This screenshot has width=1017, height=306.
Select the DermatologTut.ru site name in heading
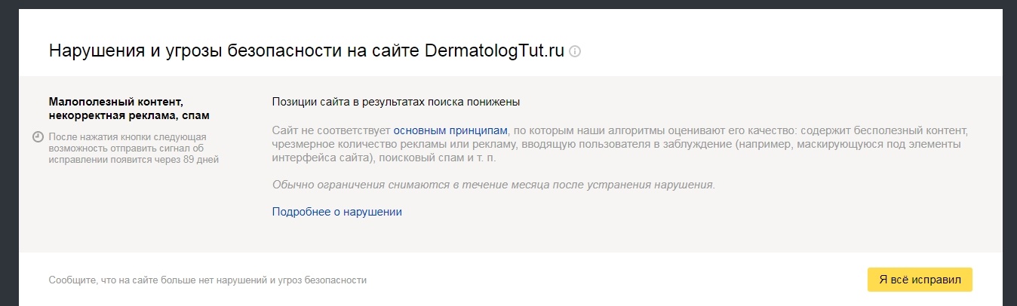tap(494, 51)
